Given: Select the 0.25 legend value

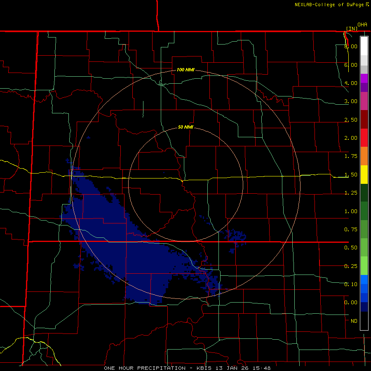Looking at the screenshot, I should coord(351,266).
